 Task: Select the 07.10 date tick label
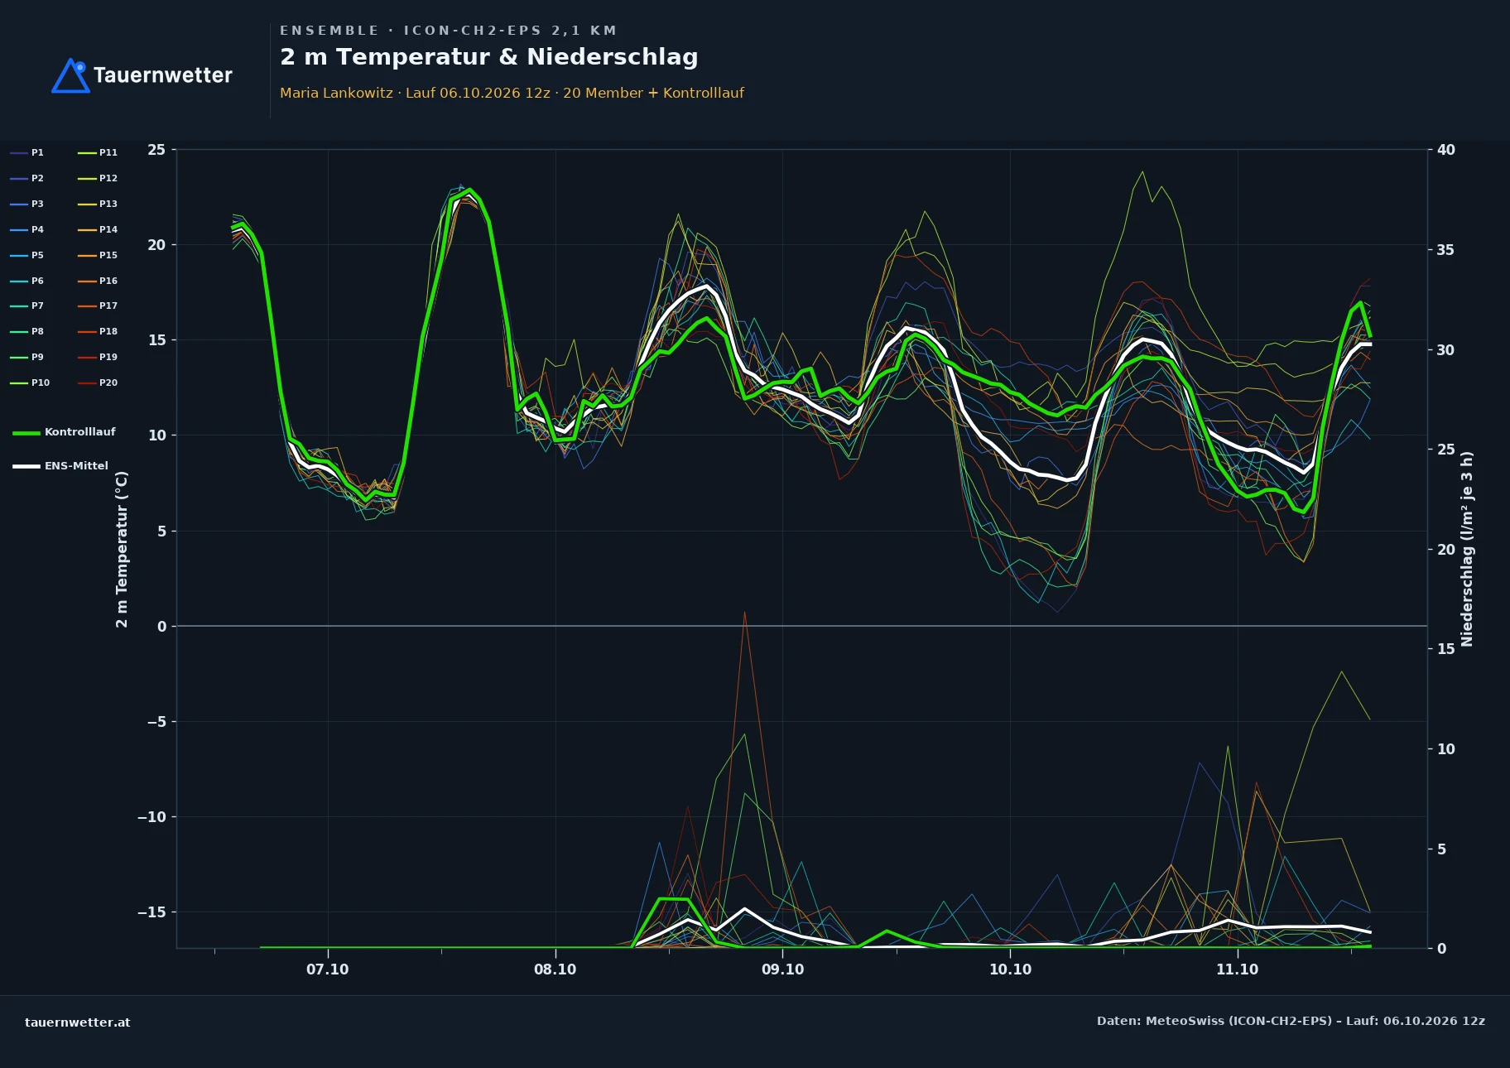click(328, 969)
